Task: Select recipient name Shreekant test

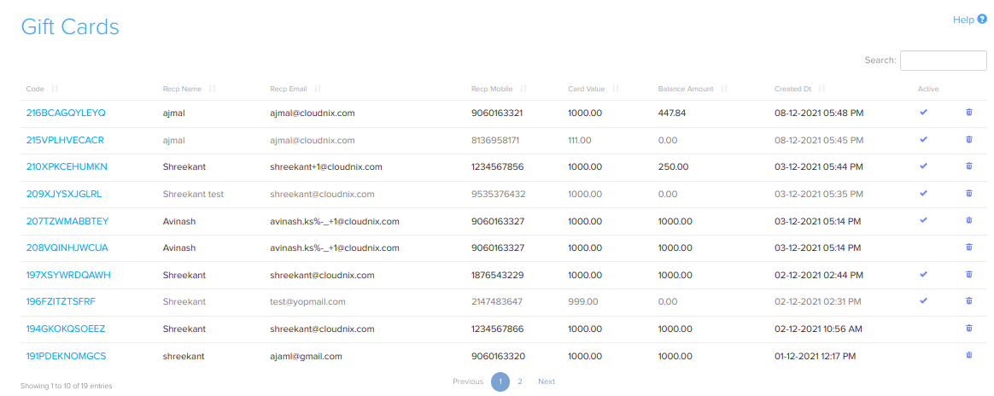Action: point(193,193)
